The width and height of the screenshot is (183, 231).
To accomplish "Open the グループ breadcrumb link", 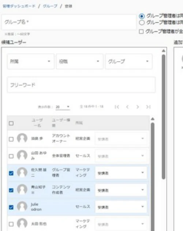I will [x=50, y=6].
